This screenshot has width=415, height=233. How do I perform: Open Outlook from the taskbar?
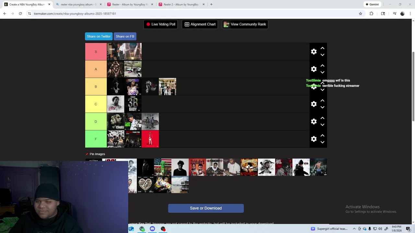tap(131, 229)
